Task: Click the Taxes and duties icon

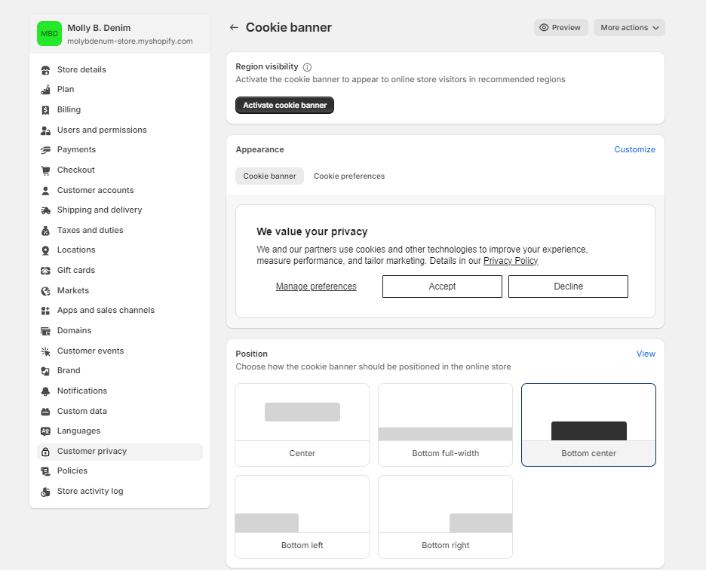Action: click(45, 231)
